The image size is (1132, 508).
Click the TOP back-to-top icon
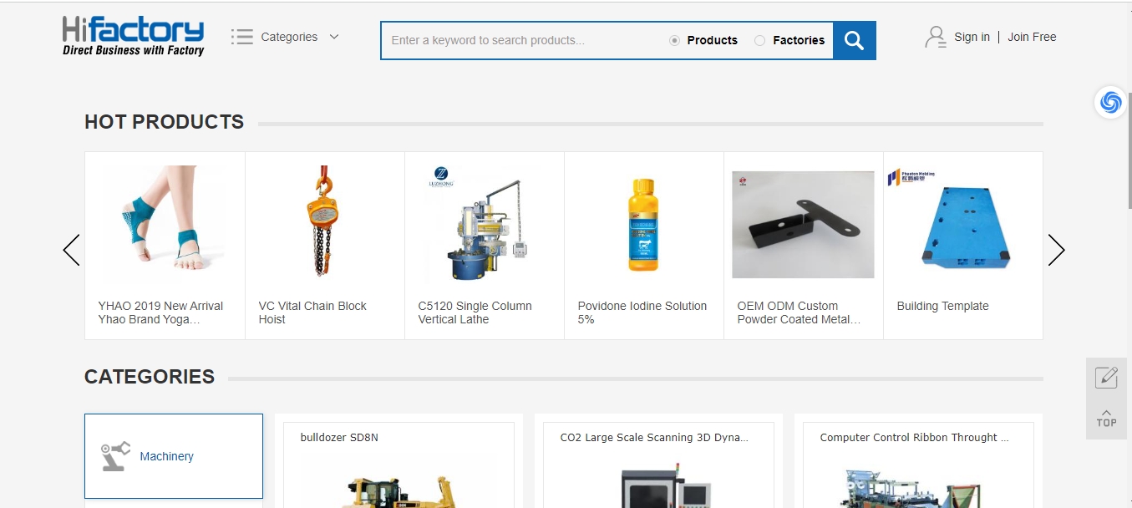[x=1106, y=418]
